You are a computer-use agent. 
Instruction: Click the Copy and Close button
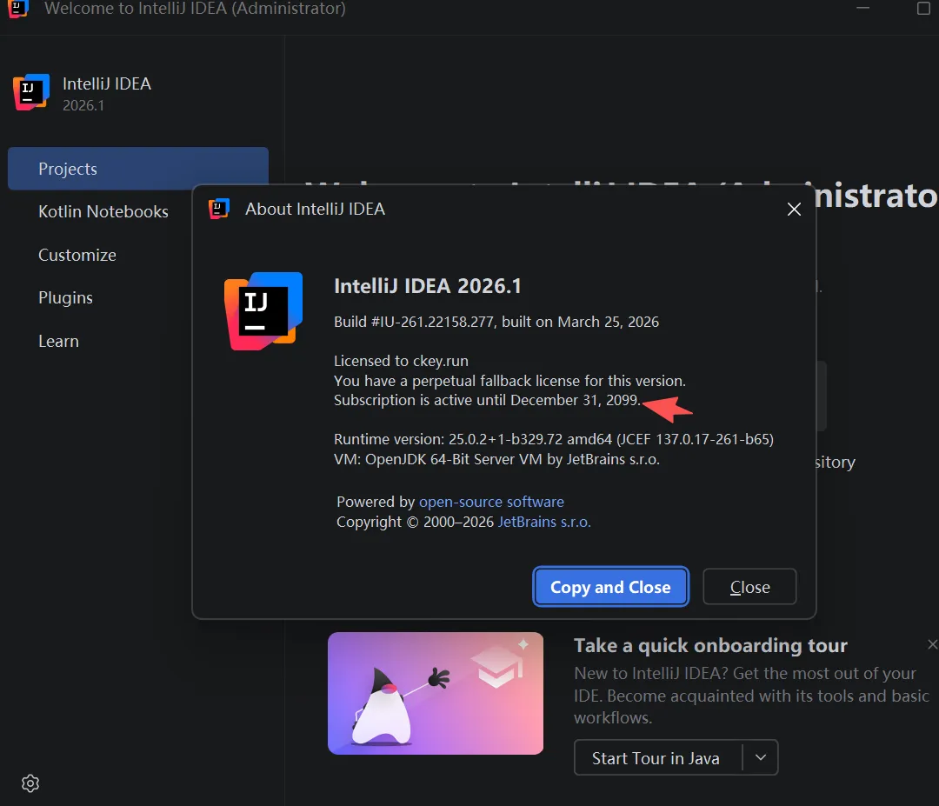click(x=611, y=587)
